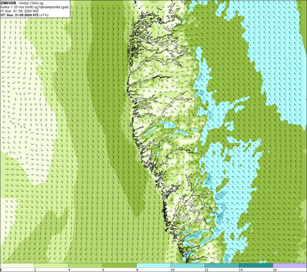Click the 14–16 m/s dark teal swatch
This screenshot has width=307, height=272.
(x=256, y=265)
